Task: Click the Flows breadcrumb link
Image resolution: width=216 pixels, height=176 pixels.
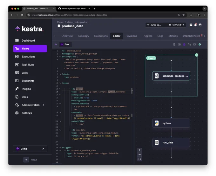Action: 60,22
